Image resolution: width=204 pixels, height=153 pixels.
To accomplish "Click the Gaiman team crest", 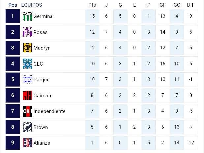I will click(27, 95).
